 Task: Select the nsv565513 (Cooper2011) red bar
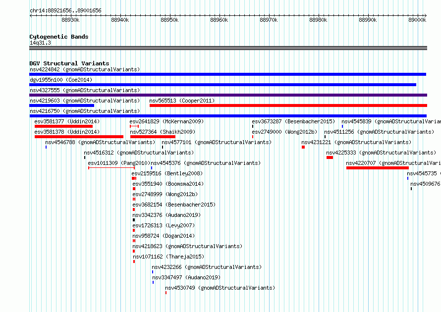(288, 105)
